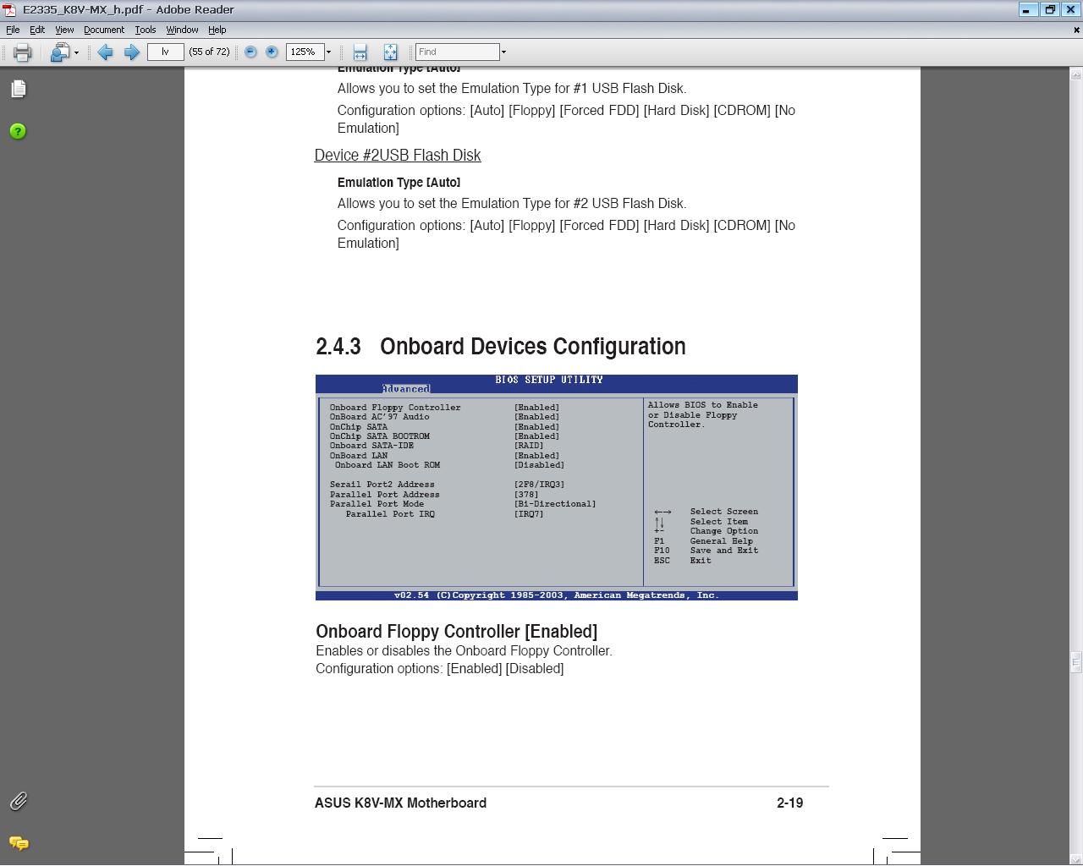Click the fit width scrolling icon

pyautogui.click(x=360, y=52)
